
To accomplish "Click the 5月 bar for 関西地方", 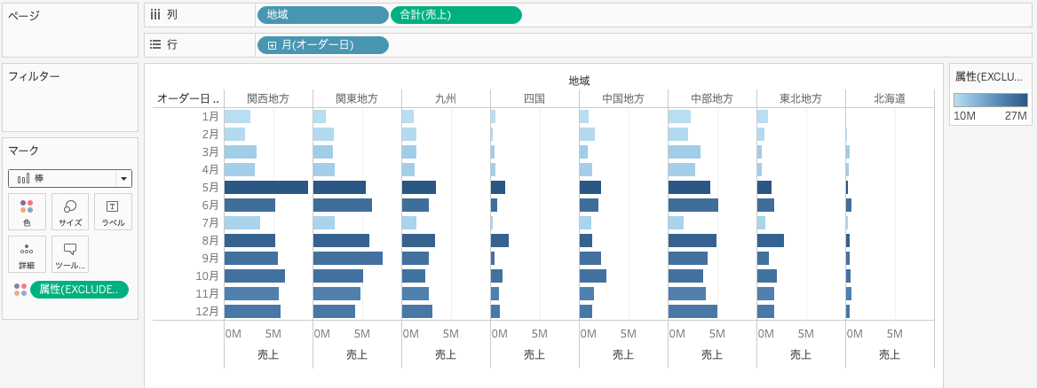I will click(x=265, y=188).
